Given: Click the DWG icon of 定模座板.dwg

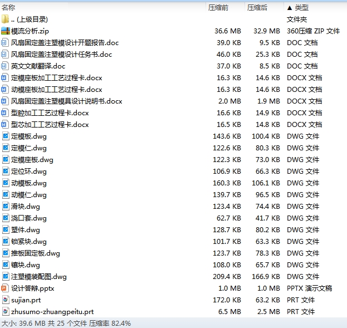Looking at the screenshot, I should pyautogui.click(x=6, y=160).
